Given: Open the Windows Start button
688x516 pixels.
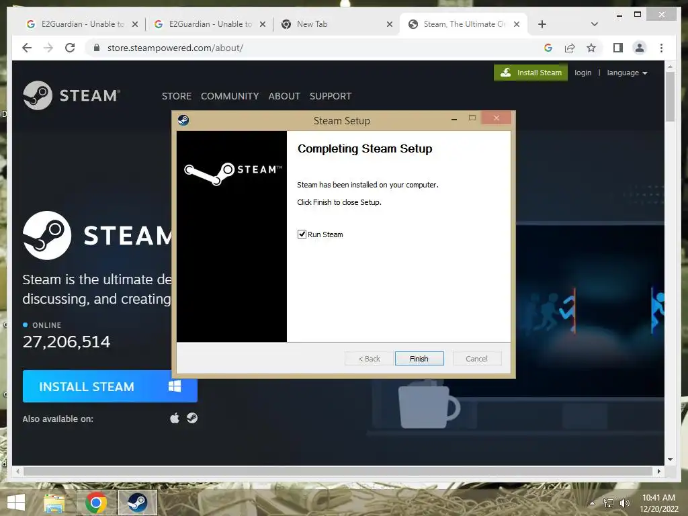Looking at the screenshot, I should pos(16,503).
